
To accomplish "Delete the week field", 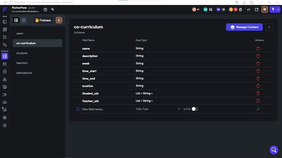I will click(258, 63).
